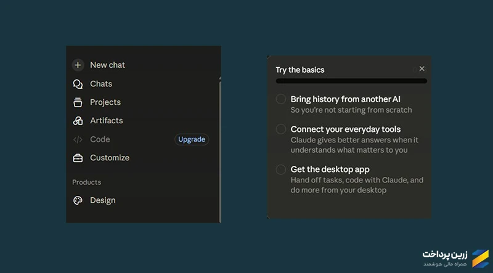
Task: Open the Chats section
Action: coord(101,84)
